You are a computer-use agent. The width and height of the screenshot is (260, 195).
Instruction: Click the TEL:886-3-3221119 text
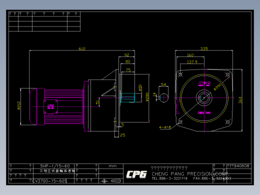pos(169,178)
